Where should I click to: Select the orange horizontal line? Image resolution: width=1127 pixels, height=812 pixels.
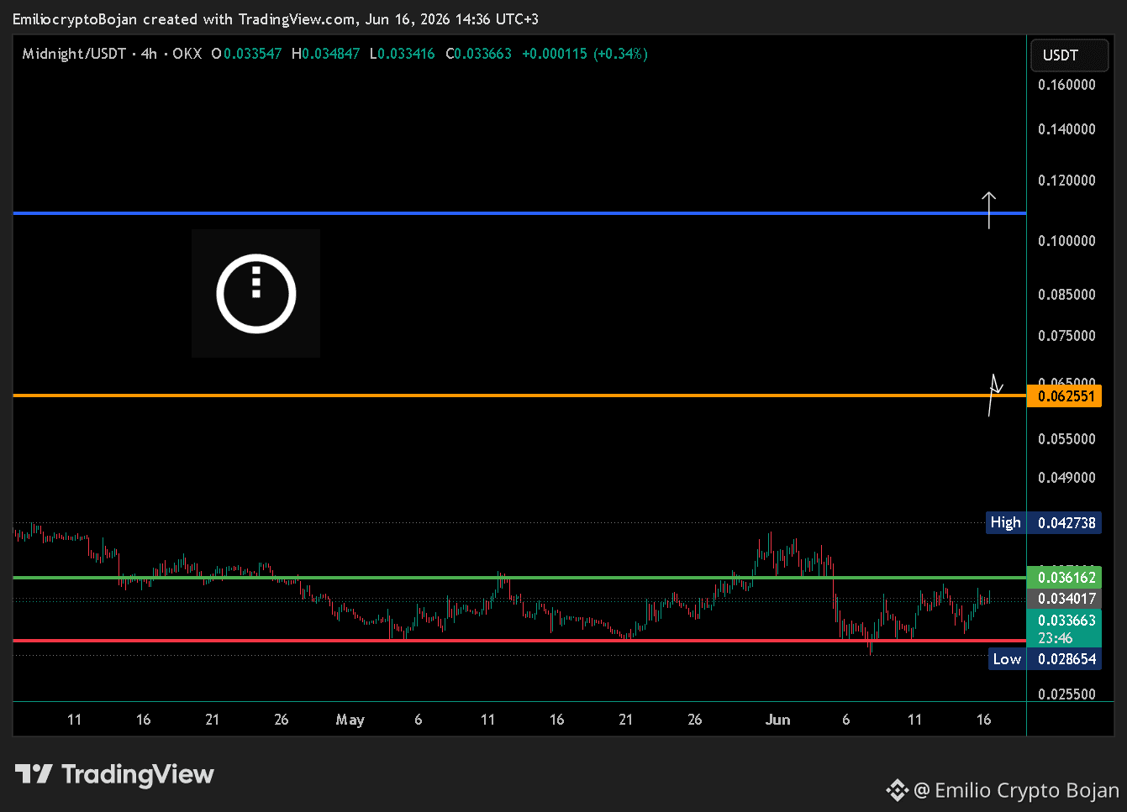519,396
